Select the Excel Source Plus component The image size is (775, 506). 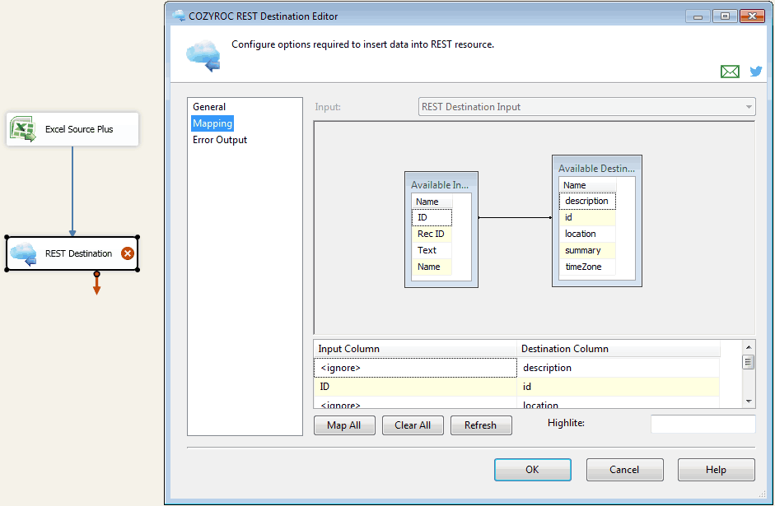[x=72, y=129]
